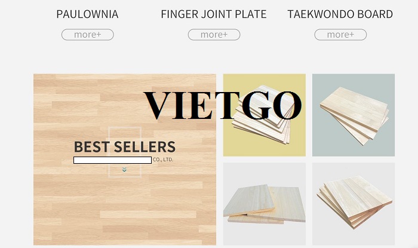418x248 pixels.
Task: Click the double chevron down icon
Action: click(124, 170)
